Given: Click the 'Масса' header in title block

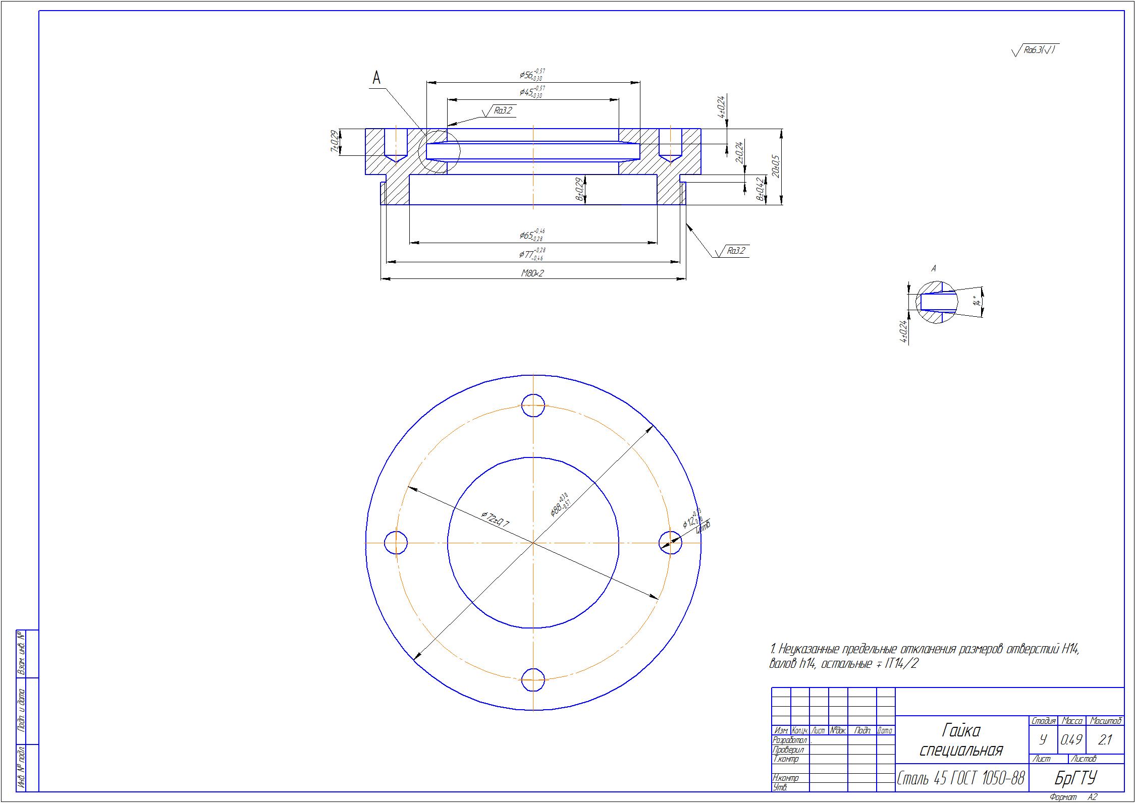Looking at the screenshot, I should [x=1072, y=721].
